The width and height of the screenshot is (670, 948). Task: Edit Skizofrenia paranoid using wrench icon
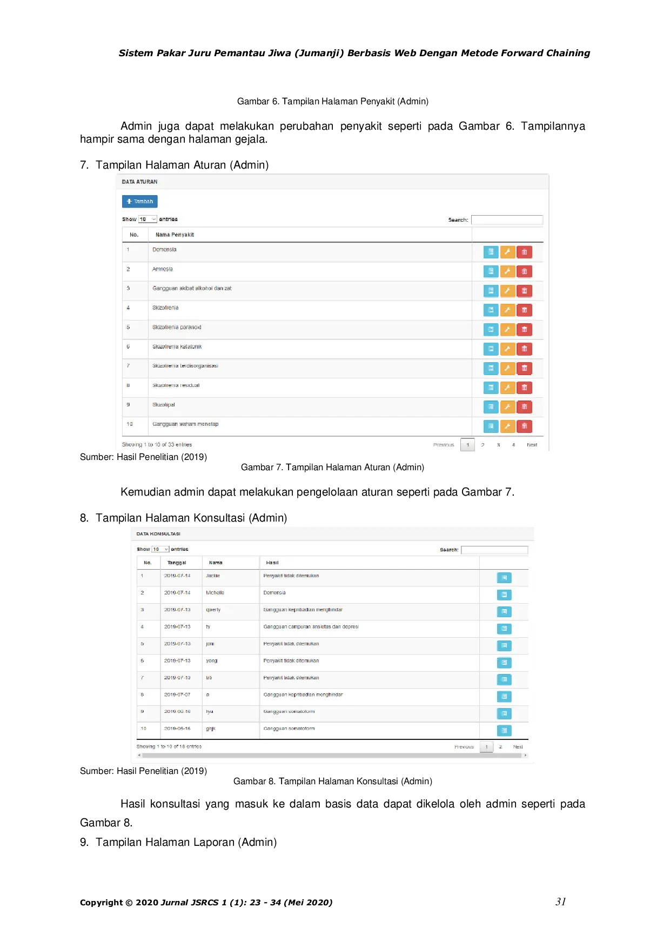coord(507,330)
